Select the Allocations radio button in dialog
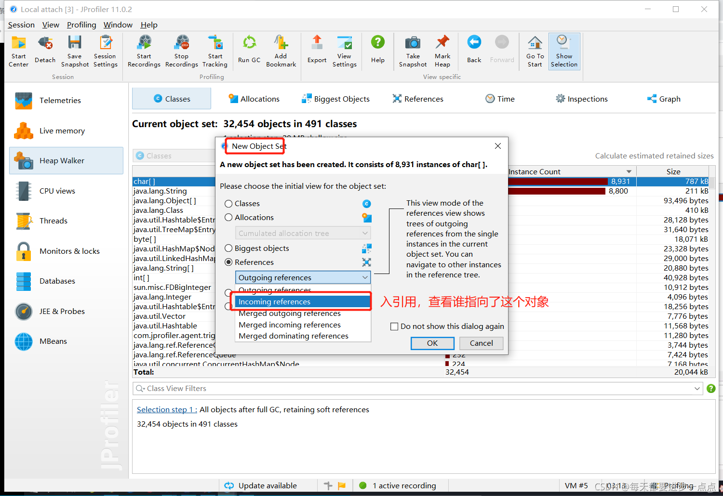The height and width of the screenshot is (496, 723). tap(228, 218)
